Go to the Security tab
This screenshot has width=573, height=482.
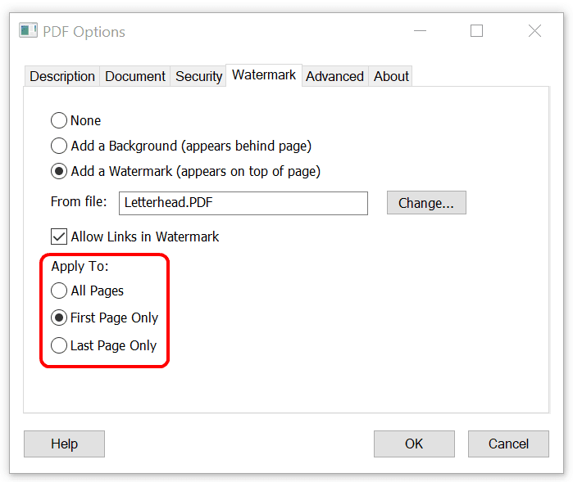tap(198, 76)
